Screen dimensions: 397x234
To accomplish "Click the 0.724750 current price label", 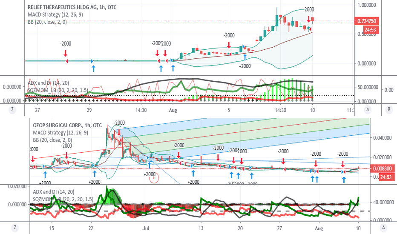I will pyautogui.click(x=367, y=21).
